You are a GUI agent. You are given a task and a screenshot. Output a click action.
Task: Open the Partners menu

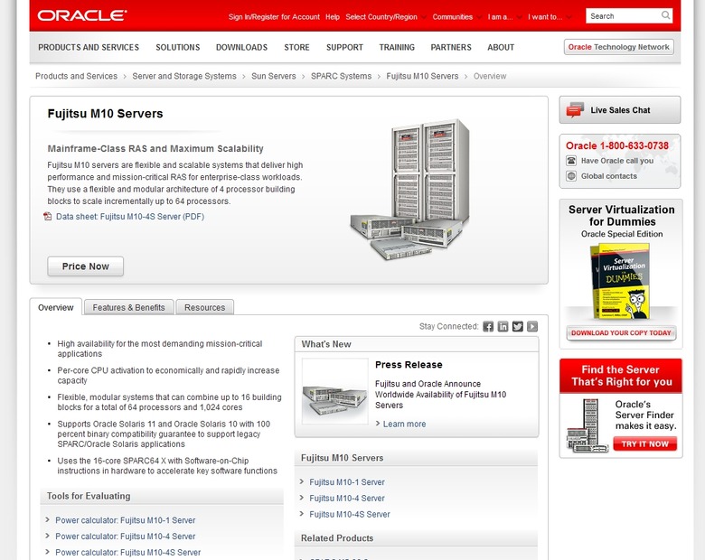pos(451,47)
